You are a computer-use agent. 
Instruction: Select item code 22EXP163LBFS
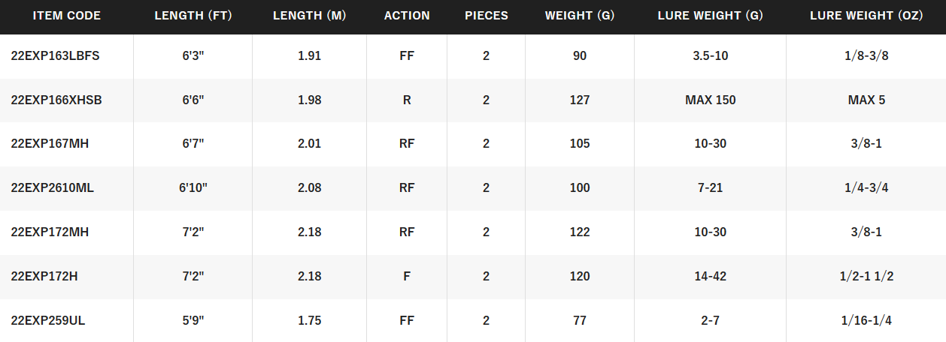point(55,55)
